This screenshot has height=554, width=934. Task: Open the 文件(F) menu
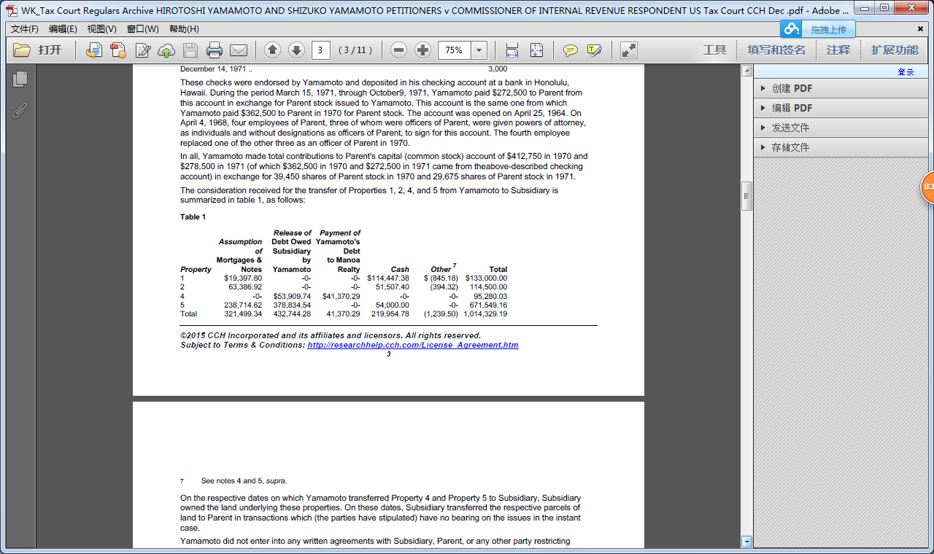pos(25,29)
